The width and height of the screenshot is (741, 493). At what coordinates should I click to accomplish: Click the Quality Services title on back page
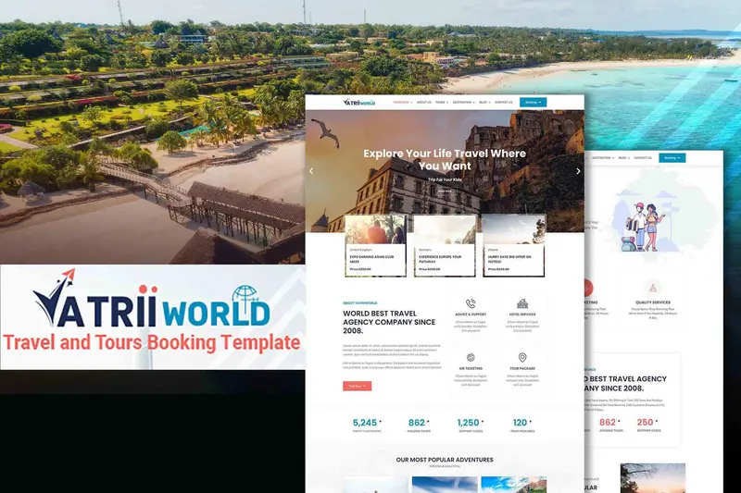653,302
